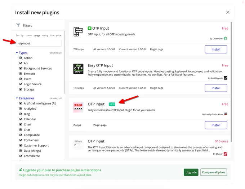Toggle the Data (things) category checkbox
Image resolution: width=245 pixels, height=189 pixels.
coord(21,151)
